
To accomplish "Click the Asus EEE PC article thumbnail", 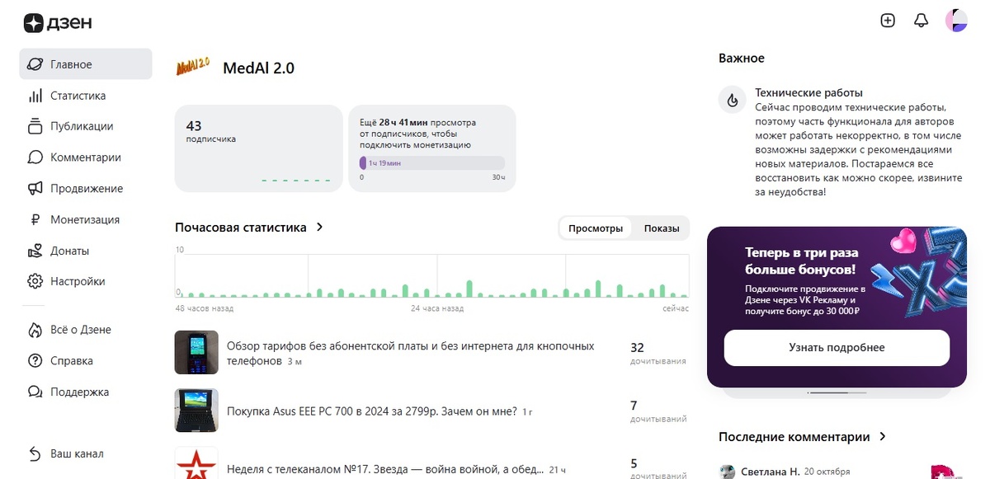I will [x=196, y=411].
